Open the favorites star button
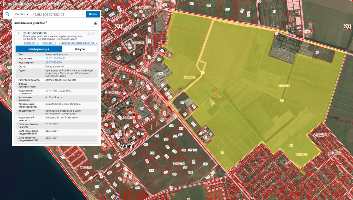 95,23
